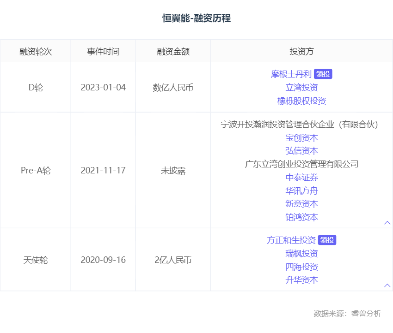Click the date 2023-01-04
393x333 pixels.
pos(103,88)
